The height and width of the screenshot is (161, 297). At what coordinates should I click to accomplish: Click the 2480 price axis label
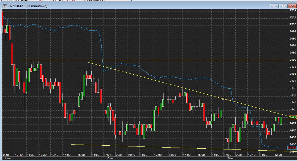(x=293, y=95)
